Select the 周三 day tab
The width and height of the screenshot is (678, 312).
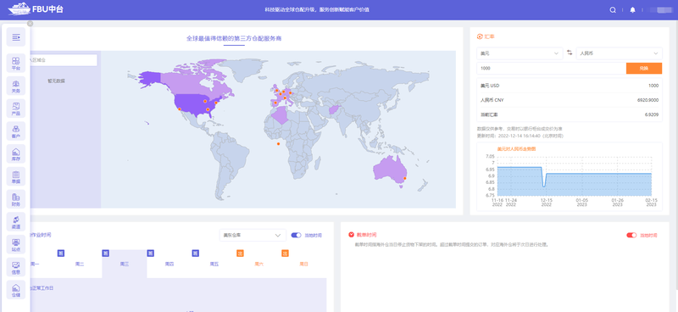(x=125, y=264)
